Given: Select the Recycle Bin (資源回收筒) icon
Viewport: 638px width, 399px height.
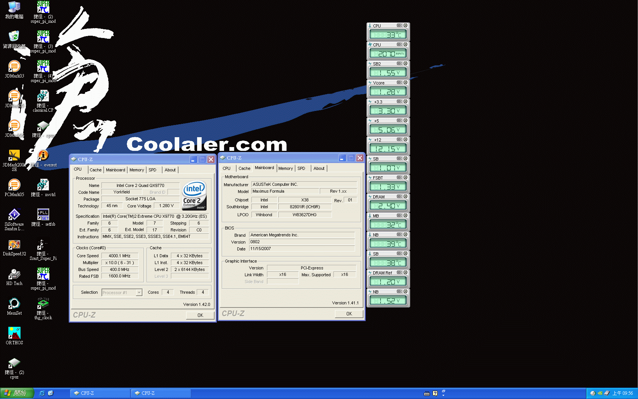Looking at the screenshot, I should tap(14, 40).
